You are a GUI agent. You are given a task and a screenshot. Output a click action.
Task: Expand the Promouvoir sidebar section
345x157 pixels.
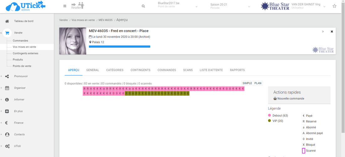click(x=21, y=76)
